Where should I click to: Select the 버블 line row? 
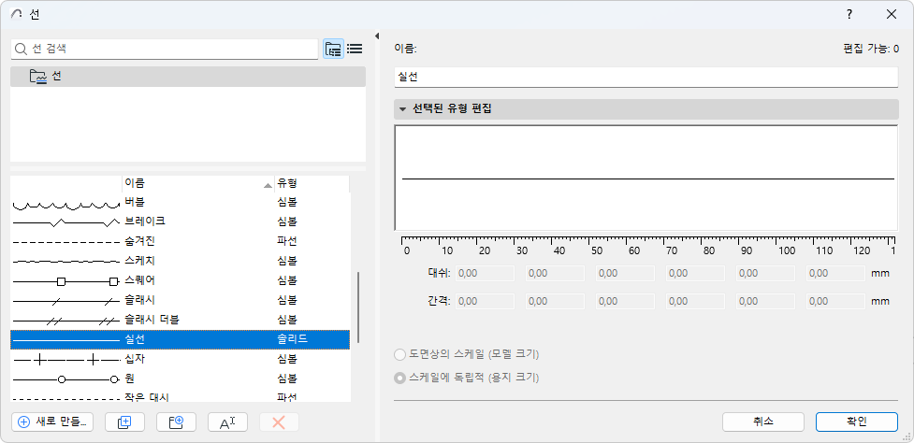pyautogui.click(x=181, y=203)
